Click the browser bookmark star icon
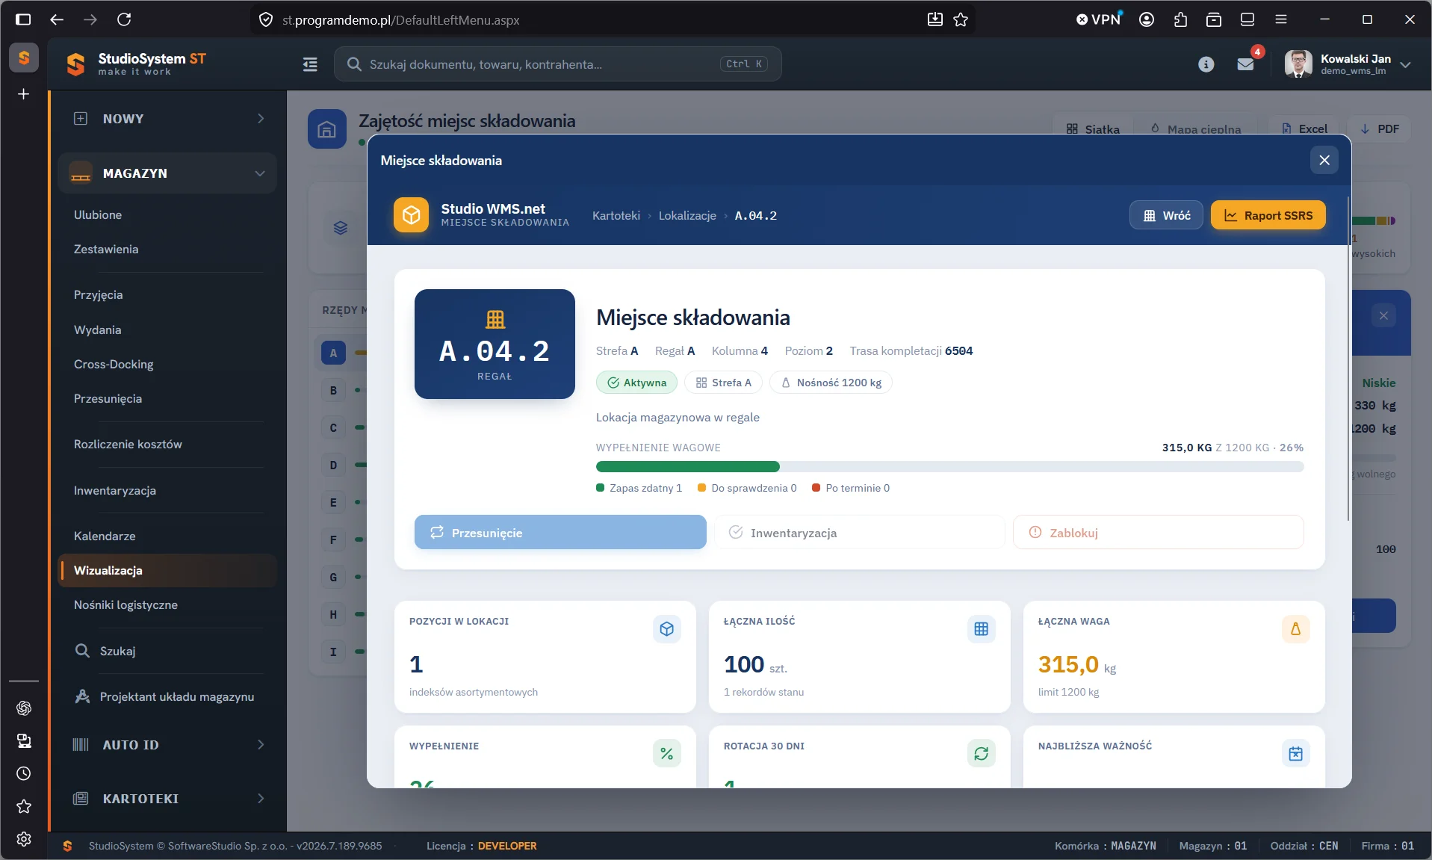 961,19
